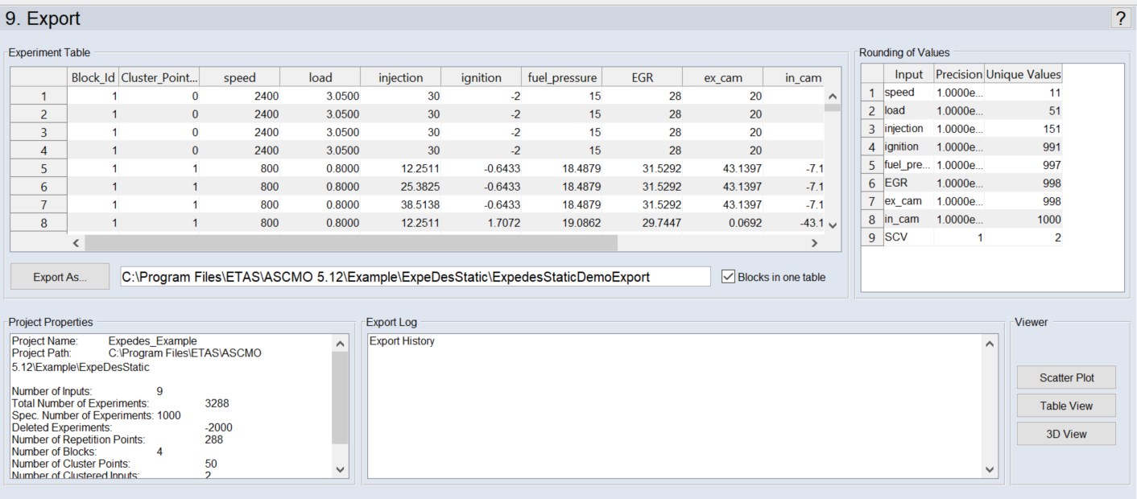Screen dimensions: 1137x499
Task: Select the Unique Values column header
Action: coord(1023,75)
